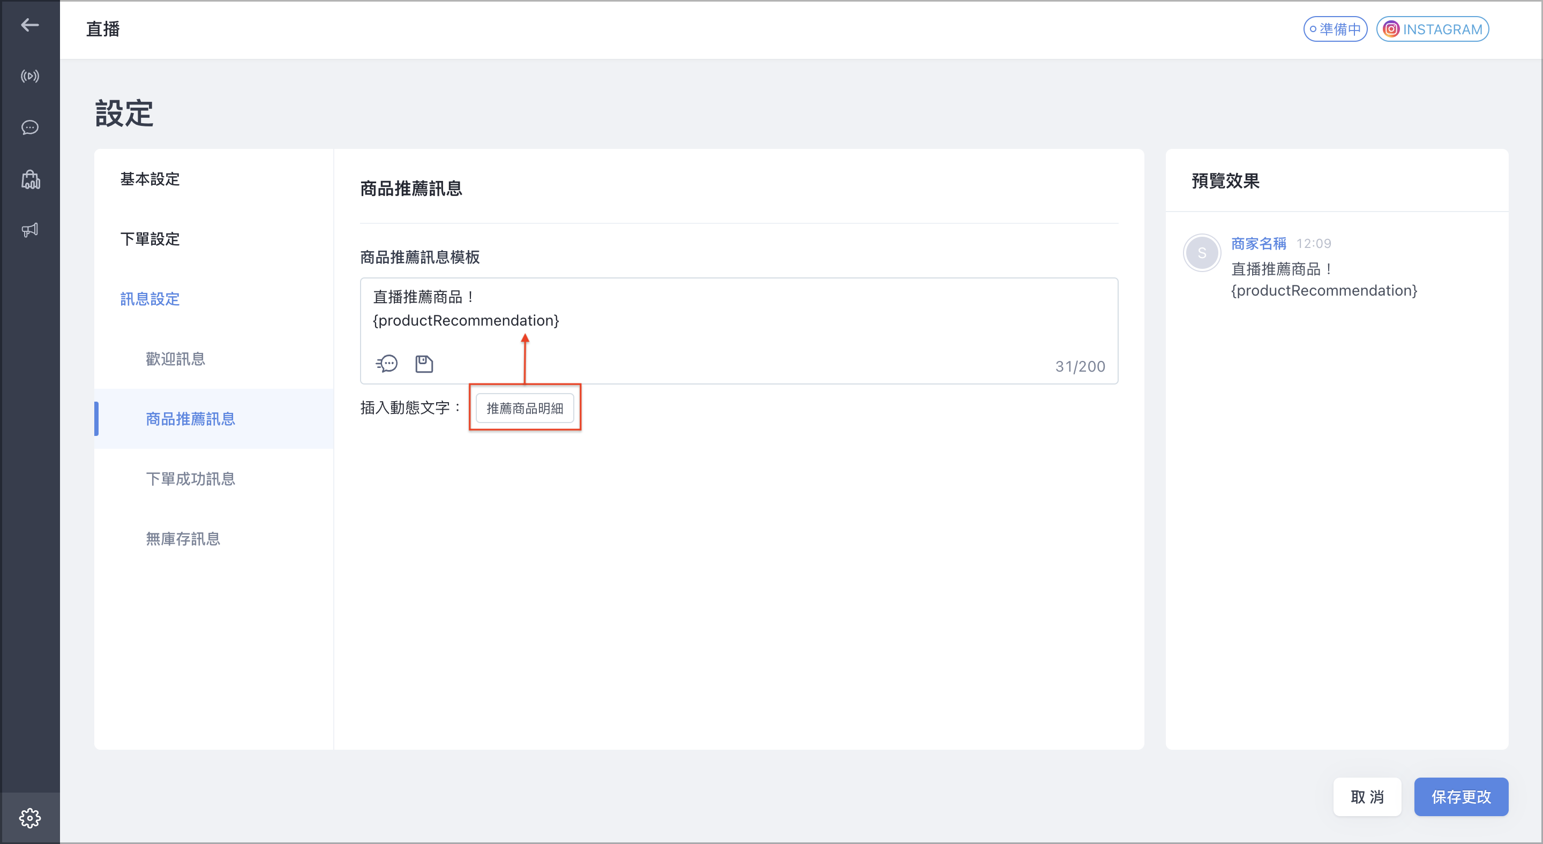Click the Instagram logo icon
1543x844 pixels.
click(1391, 29)
